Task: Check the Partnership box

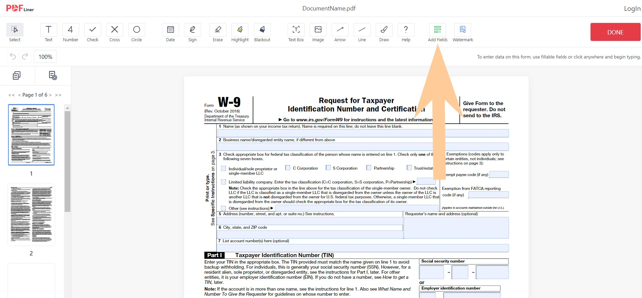Action: [369, 168]
